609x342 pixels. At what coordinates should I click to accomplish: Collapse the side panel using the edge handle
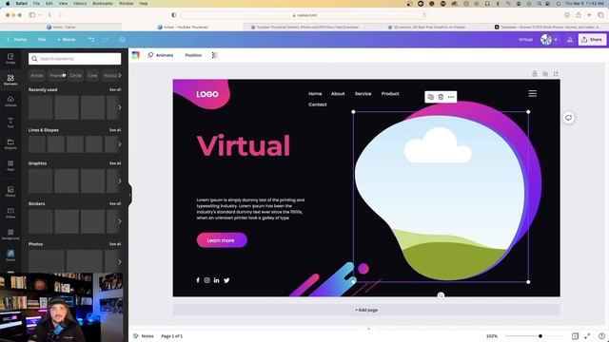coord(129,194)
